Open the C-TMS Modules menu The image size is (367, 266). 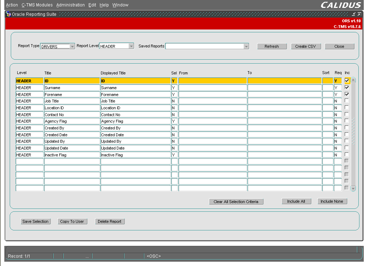pyautogui.click(x=37, y=5)
